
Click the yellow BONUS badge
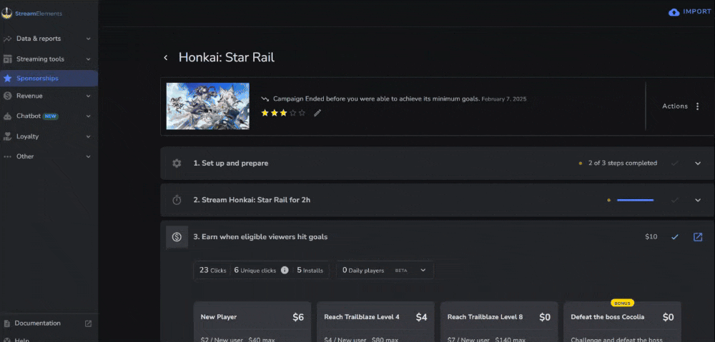[x=623, y=303]
